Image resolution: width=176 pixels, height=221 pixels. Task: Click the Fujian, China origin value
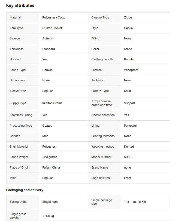tap(51, 167)
